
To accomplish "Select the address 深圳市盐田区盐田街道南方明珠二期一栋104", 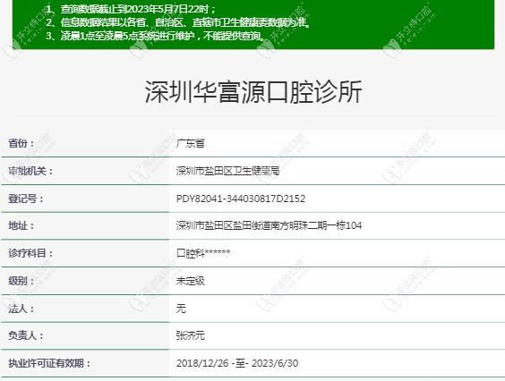I will click(x=269, y=225).
